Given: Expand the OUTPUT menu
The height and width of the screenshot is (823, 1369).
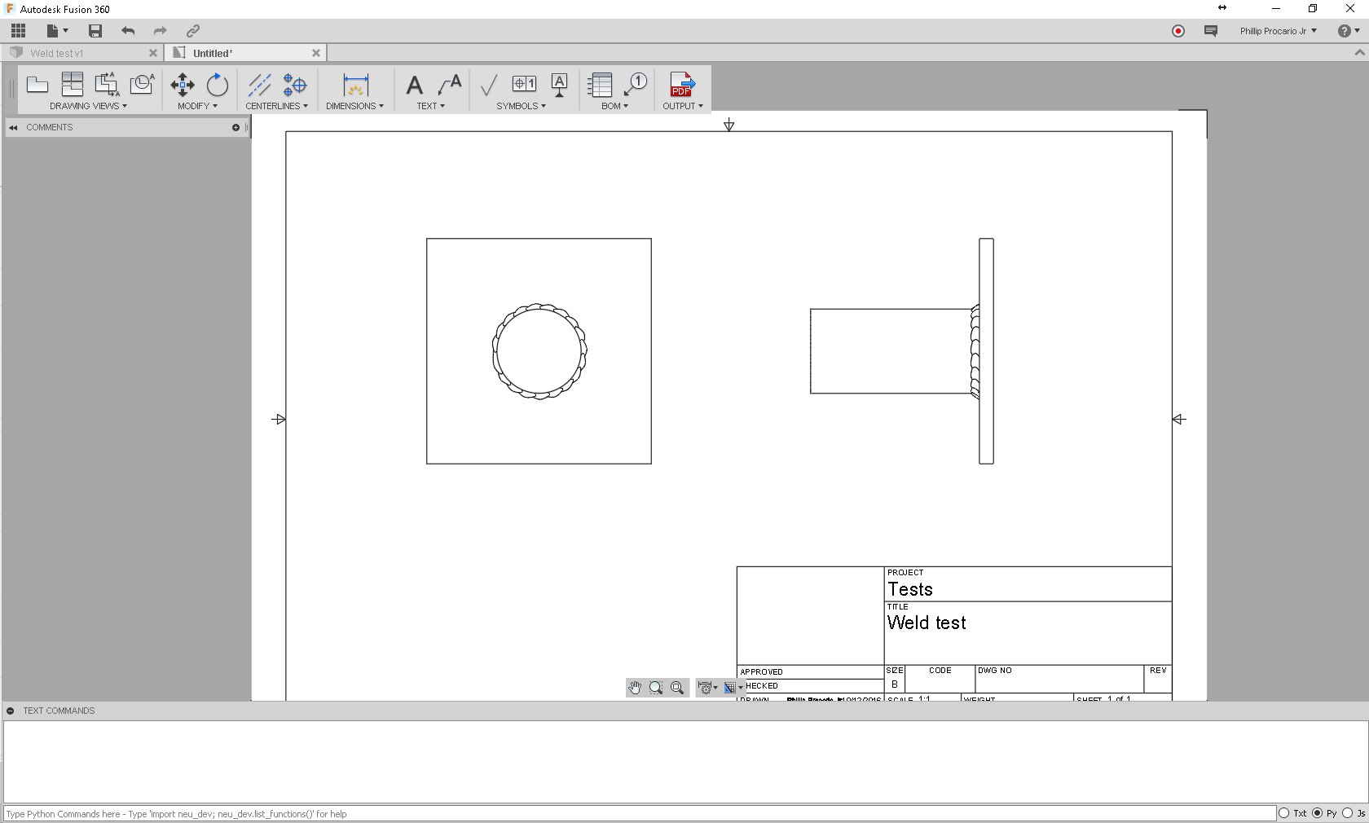Looking at the screenshot, I should [x=683, y=106].
